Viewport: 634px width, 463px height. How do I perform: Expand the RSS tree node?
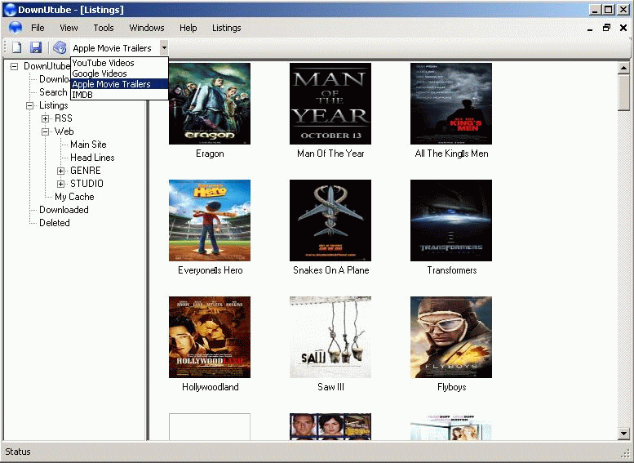[46, 118]
